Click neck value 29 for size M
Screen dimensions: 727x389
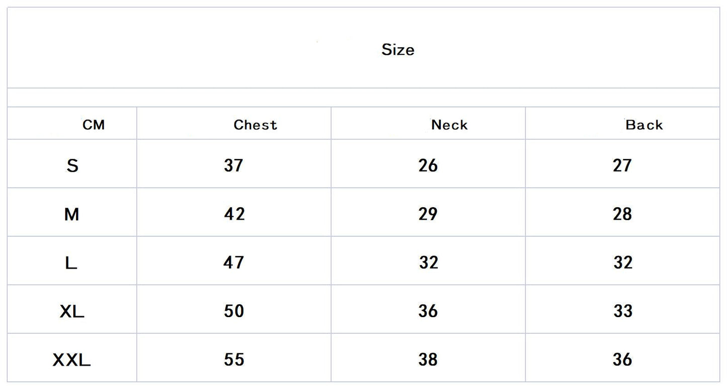[x=428, y=214]
